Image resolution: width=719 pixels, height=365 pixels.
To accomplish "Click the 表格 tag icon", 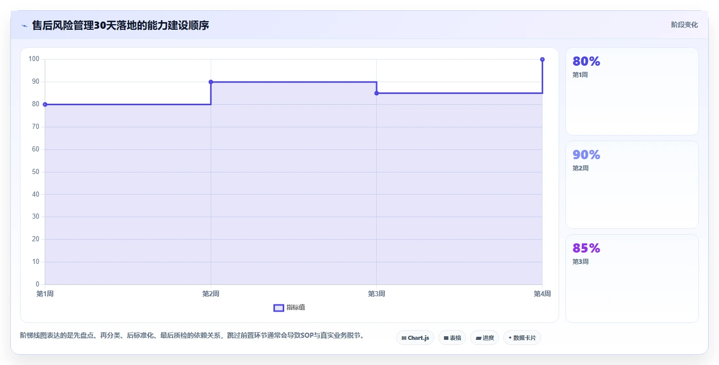I will (446, 338).
